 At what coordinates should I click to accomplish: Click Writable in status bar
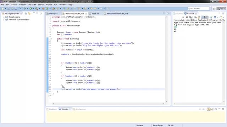pyautogui.click(x=140, y=126)
